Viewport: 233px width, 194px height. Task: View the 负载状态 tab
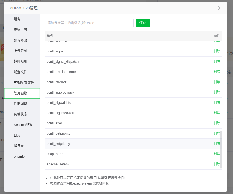[x=21, y=114]
